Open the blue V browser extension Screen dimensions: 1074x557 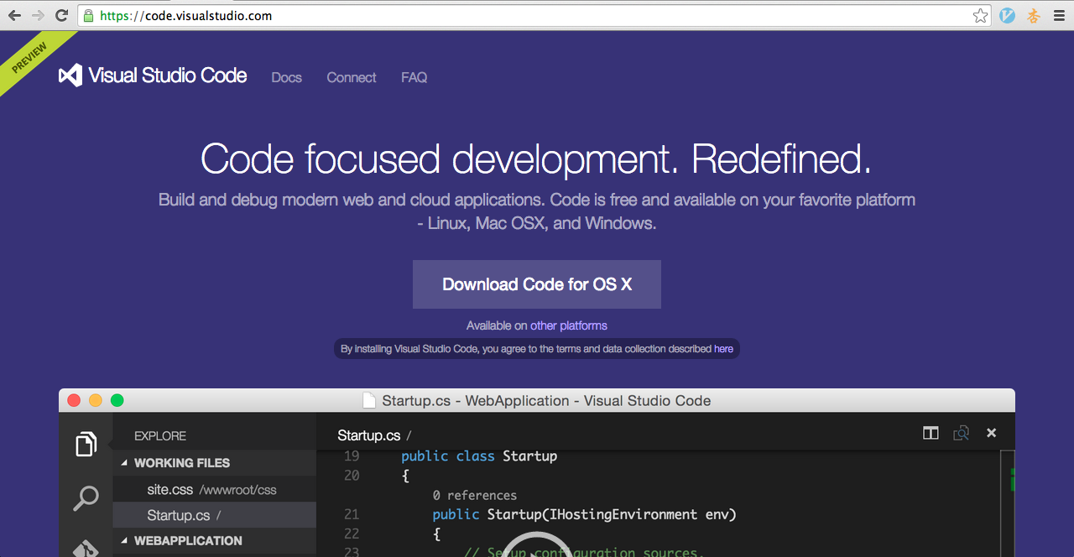pyautogui.click(x=1007, y=15)
